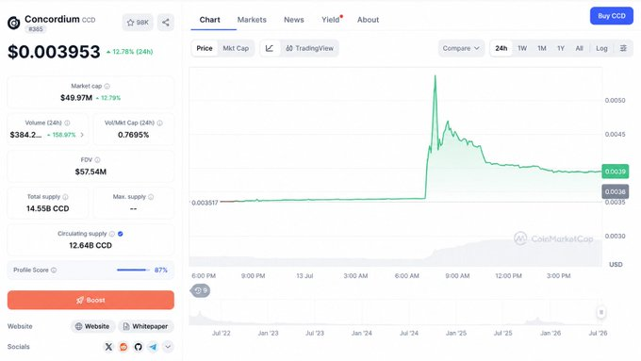Switch to TradingView chart mode
This screenshot has width=641, height=361.
pos(309,48)
